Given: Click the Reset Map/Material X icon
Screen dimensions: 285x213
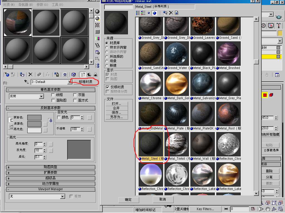Looking at the screenshot, I should (x=30, y=74).
